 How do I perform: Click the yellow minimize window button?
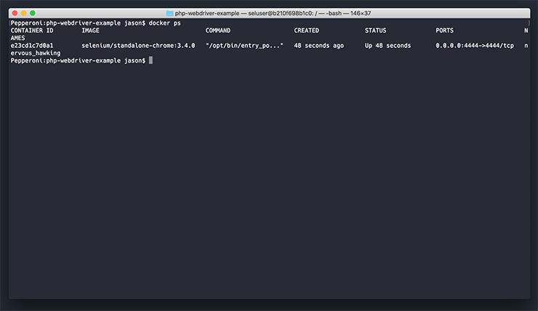(x=24, y=13)
